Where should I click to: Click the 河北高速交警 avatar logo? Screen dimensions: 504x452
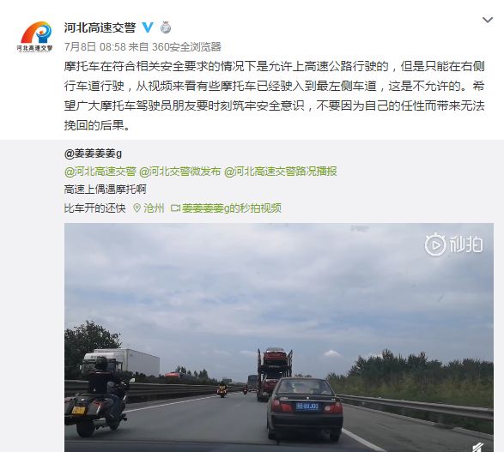pyautogui.click(x=34, y=36)
